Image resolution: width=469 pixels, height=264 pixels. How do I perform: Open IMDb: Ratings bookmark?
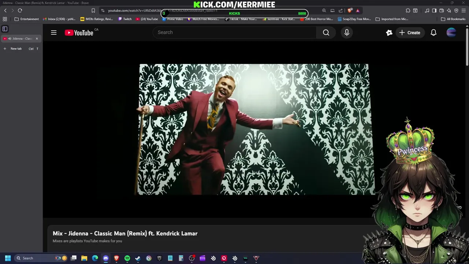(x=97, y=19)
